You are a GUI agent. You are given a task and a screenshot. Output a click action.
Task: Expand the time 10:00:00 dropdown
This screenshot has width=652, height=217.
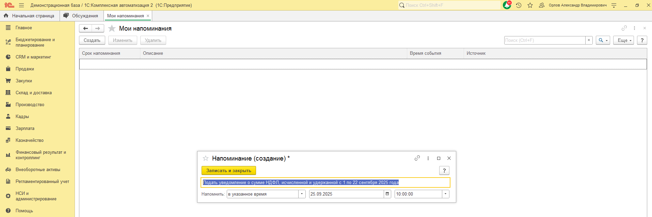click(x=445, y=194)
